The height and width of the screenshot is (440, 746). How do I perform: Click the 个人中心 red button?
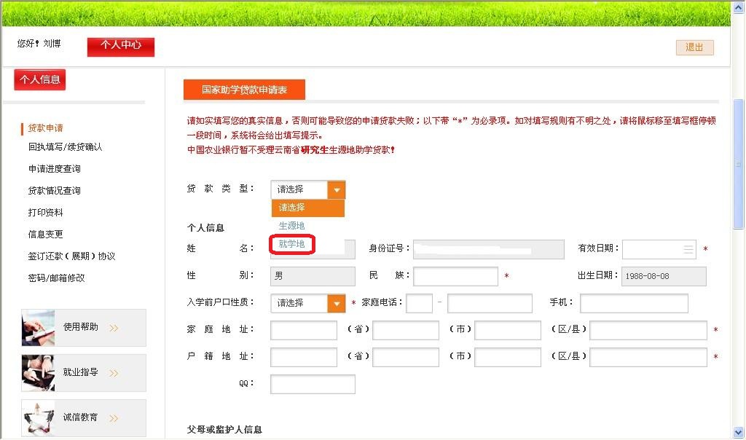pyautogui.click(x=121, y=45)
